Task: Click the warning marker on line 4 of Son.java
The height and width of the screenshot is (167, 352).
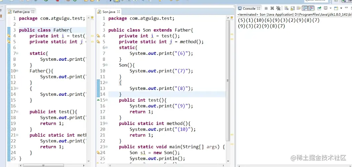Action: point(98,36)
